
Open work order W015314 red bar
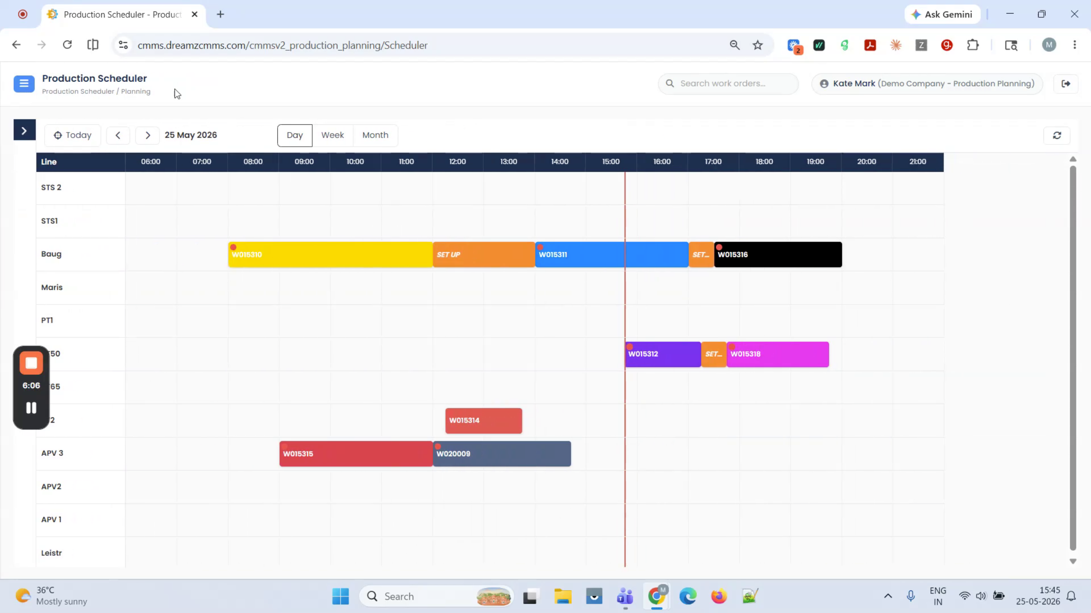[484, 420]
